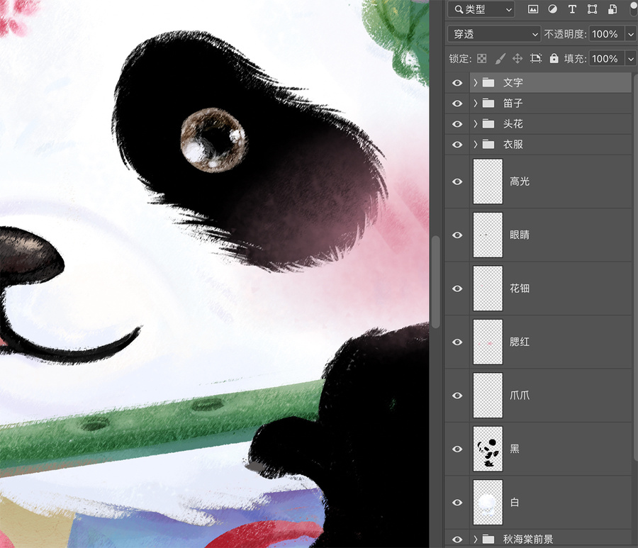Click the 文字 group name
This screenshot has height=548, width=638.
[x=513, y=82]
